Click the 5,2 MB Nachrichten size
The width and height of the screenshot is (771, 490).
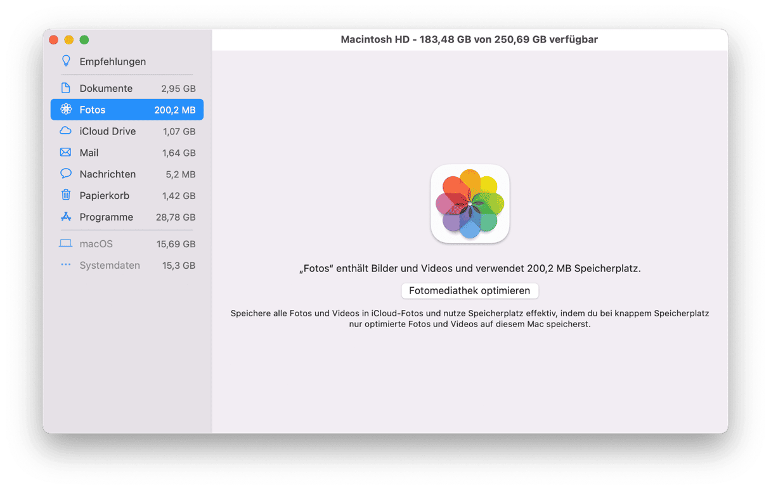pyautogui.click(x=181, y=174)
